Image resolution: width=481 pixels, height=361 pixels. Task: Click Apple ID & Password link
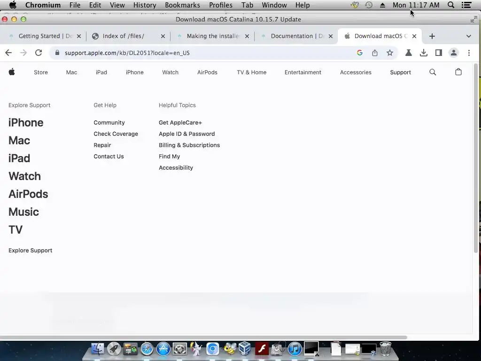coord(187,134)
